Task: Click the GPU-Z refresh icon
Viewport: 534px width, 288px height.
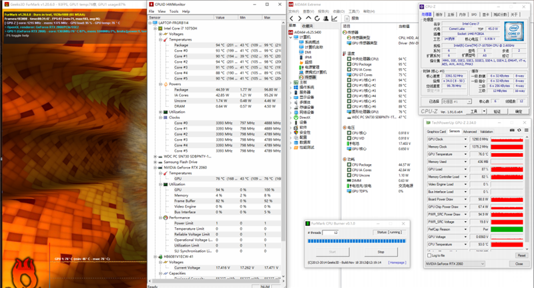Action: 519,130
